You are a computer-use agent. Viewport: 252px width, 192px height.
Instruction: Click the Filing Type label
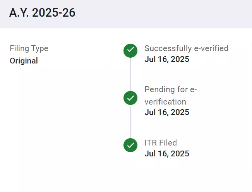29,48
